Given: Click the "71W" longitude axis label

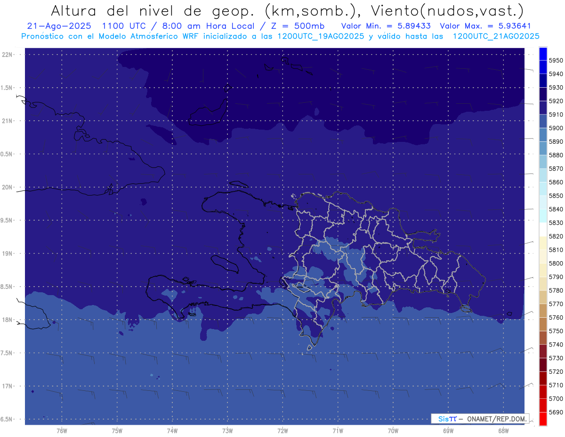Looking at the screenshot, I should (338, 431).
